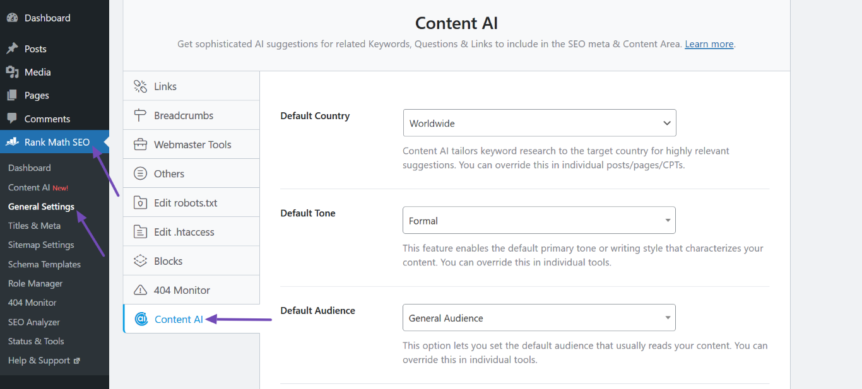Screen dimensions: 862x389
Task: Open Sitemap Settings submenu item
Action: [41, 245]
